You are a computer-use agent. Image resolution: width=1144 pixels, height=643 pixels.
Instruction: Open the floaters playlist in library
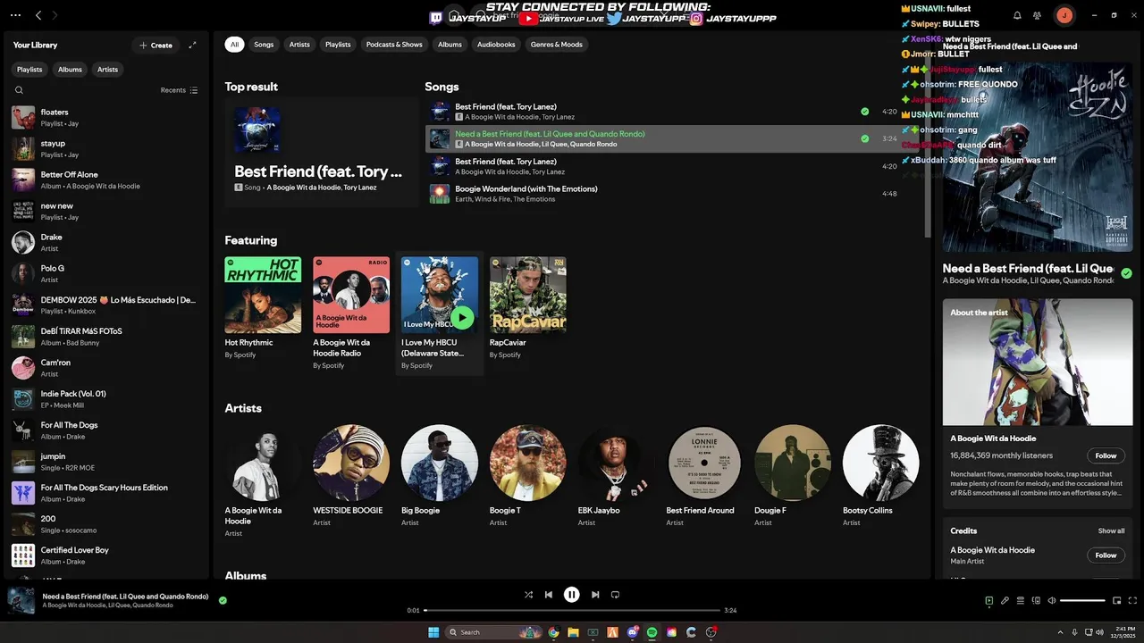click(x=107, y=117)
